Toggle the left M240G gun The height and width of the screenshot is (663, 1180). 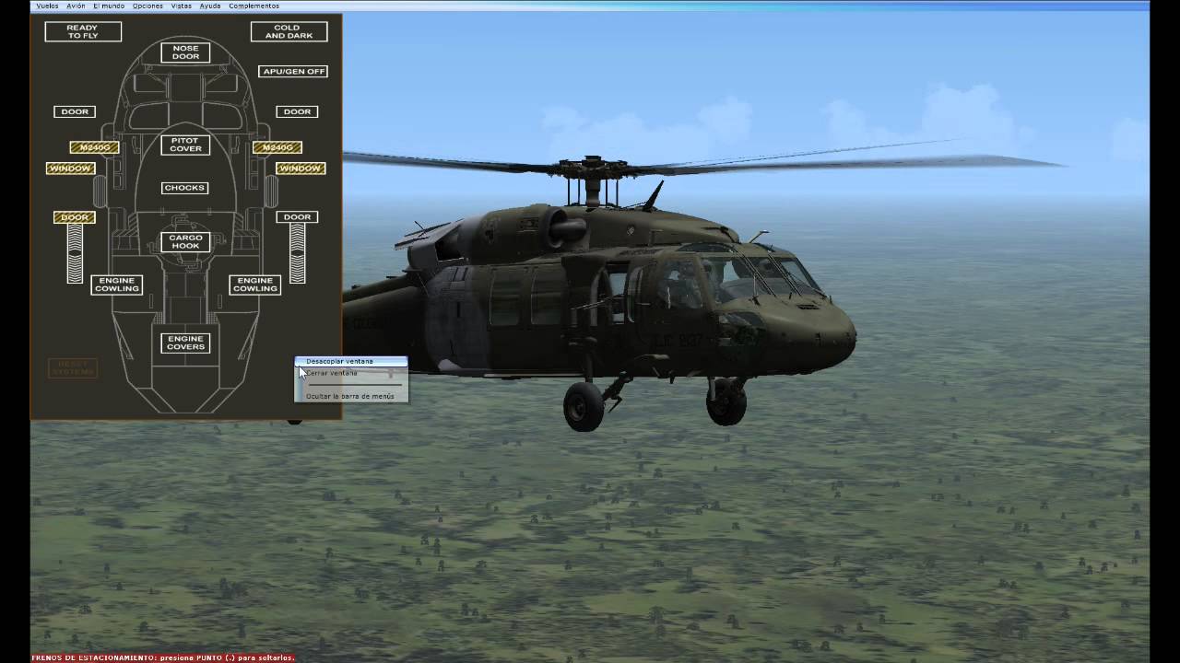(x=94, y=147)
